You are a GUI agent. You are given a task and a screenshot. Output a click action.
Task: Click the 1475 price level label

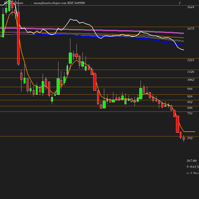(x=191, y=29)
